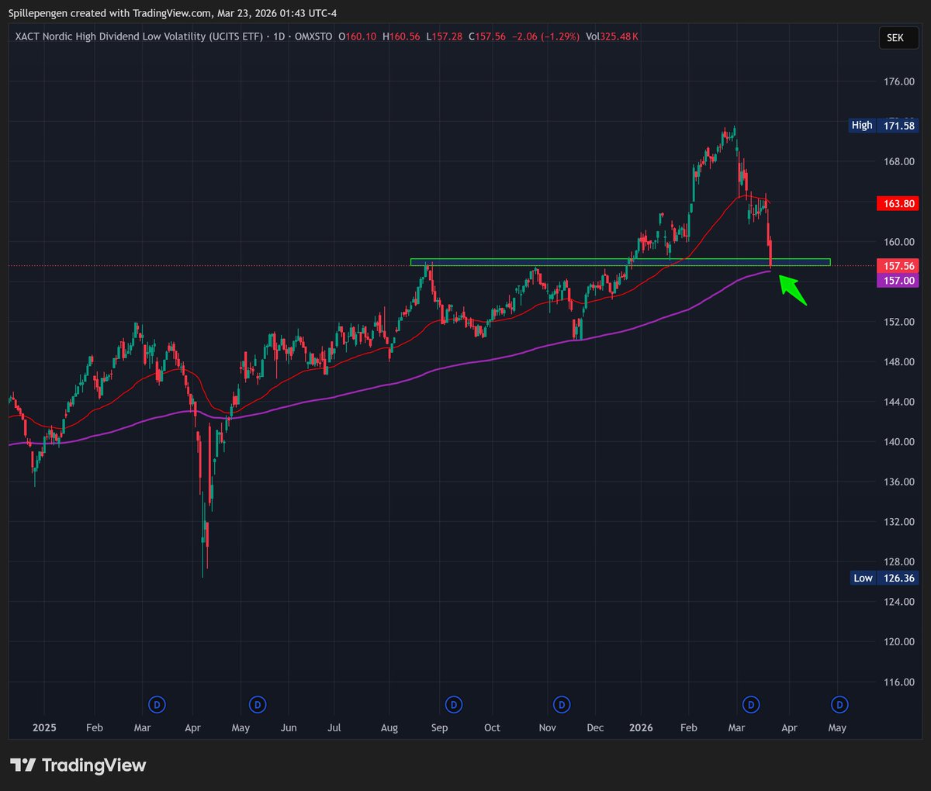Click the purple 157.00 moving average badge

click(898, 281)
